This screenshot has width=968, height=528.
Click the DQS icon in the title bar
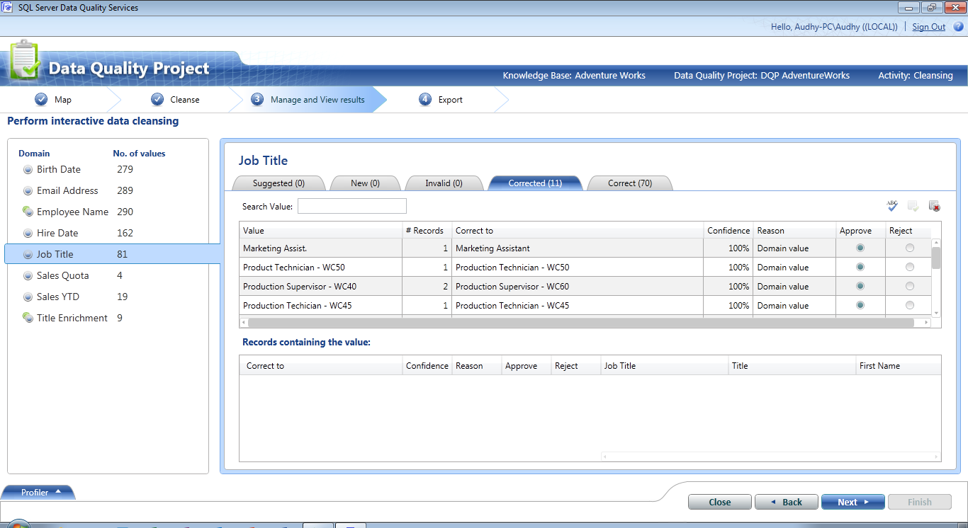click(x=8, y=7)
